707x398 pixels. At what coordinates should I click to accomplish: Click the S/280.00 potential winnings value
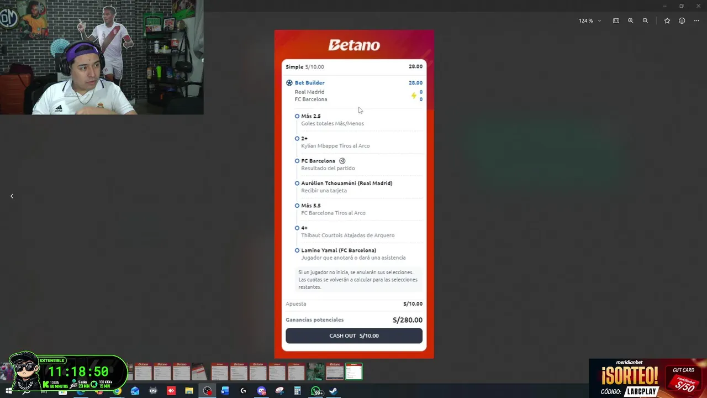coord(408,320)
